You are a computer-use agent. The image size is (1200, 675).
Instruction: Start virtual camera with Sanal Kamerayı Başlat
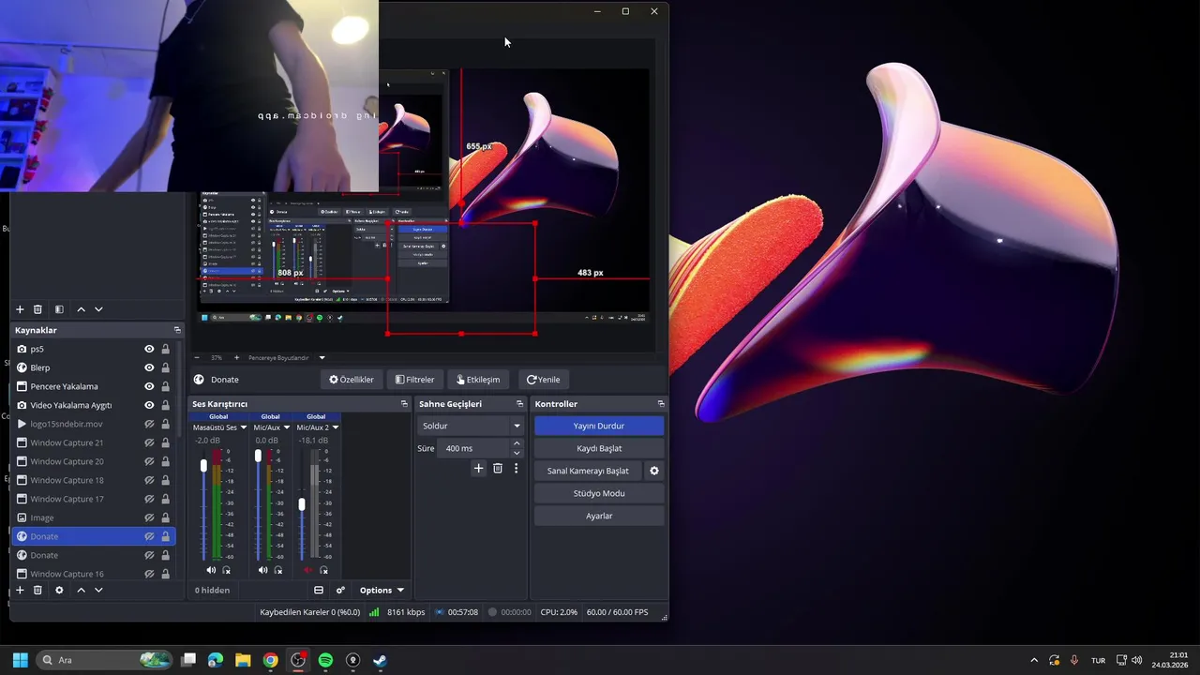[x=588, y=471]
